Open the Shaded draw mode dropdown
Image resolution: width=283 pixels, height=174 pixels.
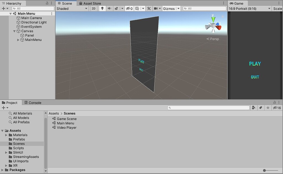point(71,9)
